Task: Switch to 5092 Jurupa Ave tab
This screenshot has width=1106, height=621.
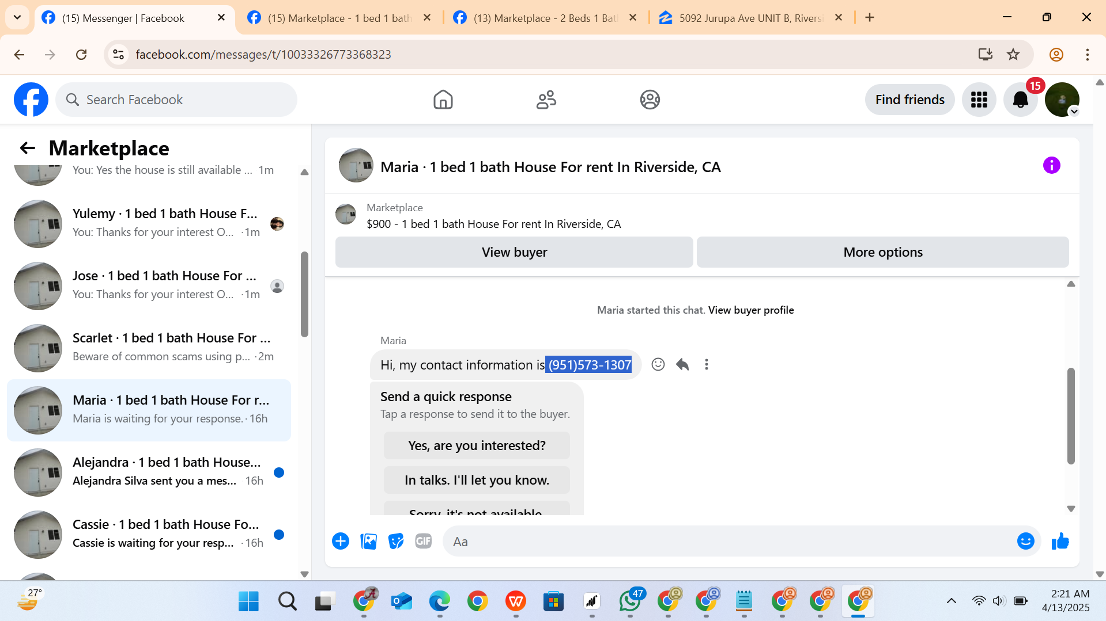Action: coord(751,18)
